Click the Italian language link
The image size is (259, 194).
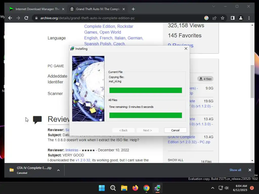(x=120, y=38)
